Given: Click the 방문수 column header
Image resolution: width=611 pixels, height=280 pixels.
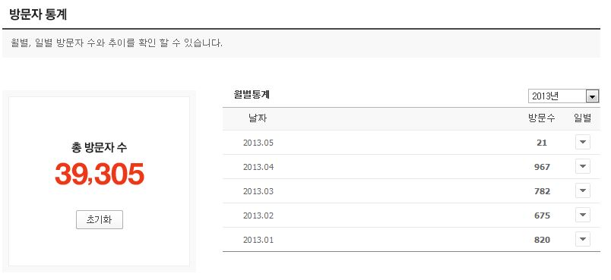Looking at the screenshot, I should [542, 118].
